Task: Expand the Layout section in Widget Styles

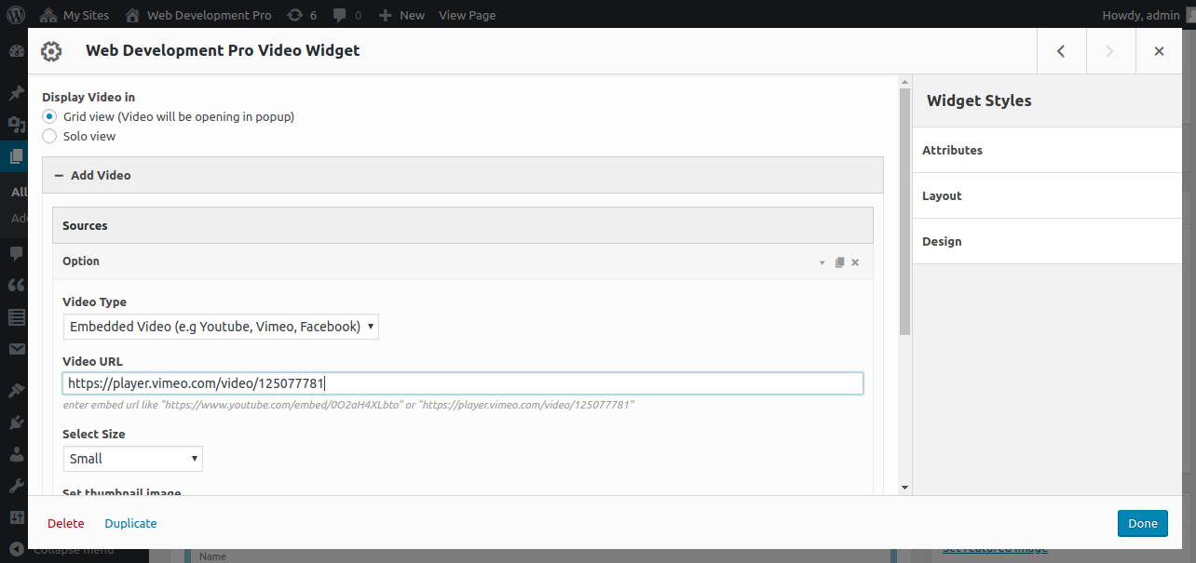Action: coord(1047,195)
